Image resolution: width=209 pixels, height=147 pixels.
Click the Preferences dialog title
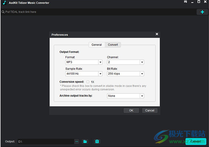60,35
